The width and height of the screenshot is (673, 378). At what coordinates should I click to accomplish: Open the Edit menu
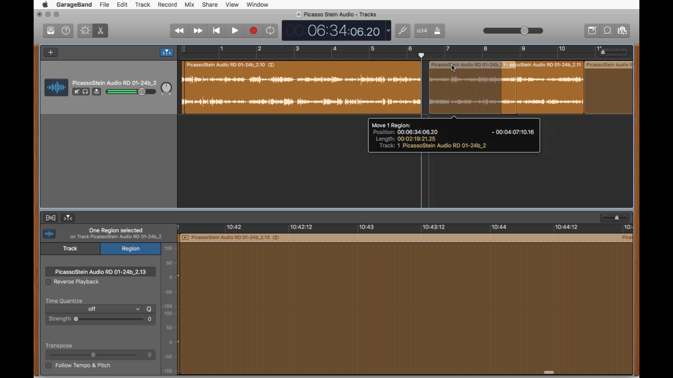point(122,5)
